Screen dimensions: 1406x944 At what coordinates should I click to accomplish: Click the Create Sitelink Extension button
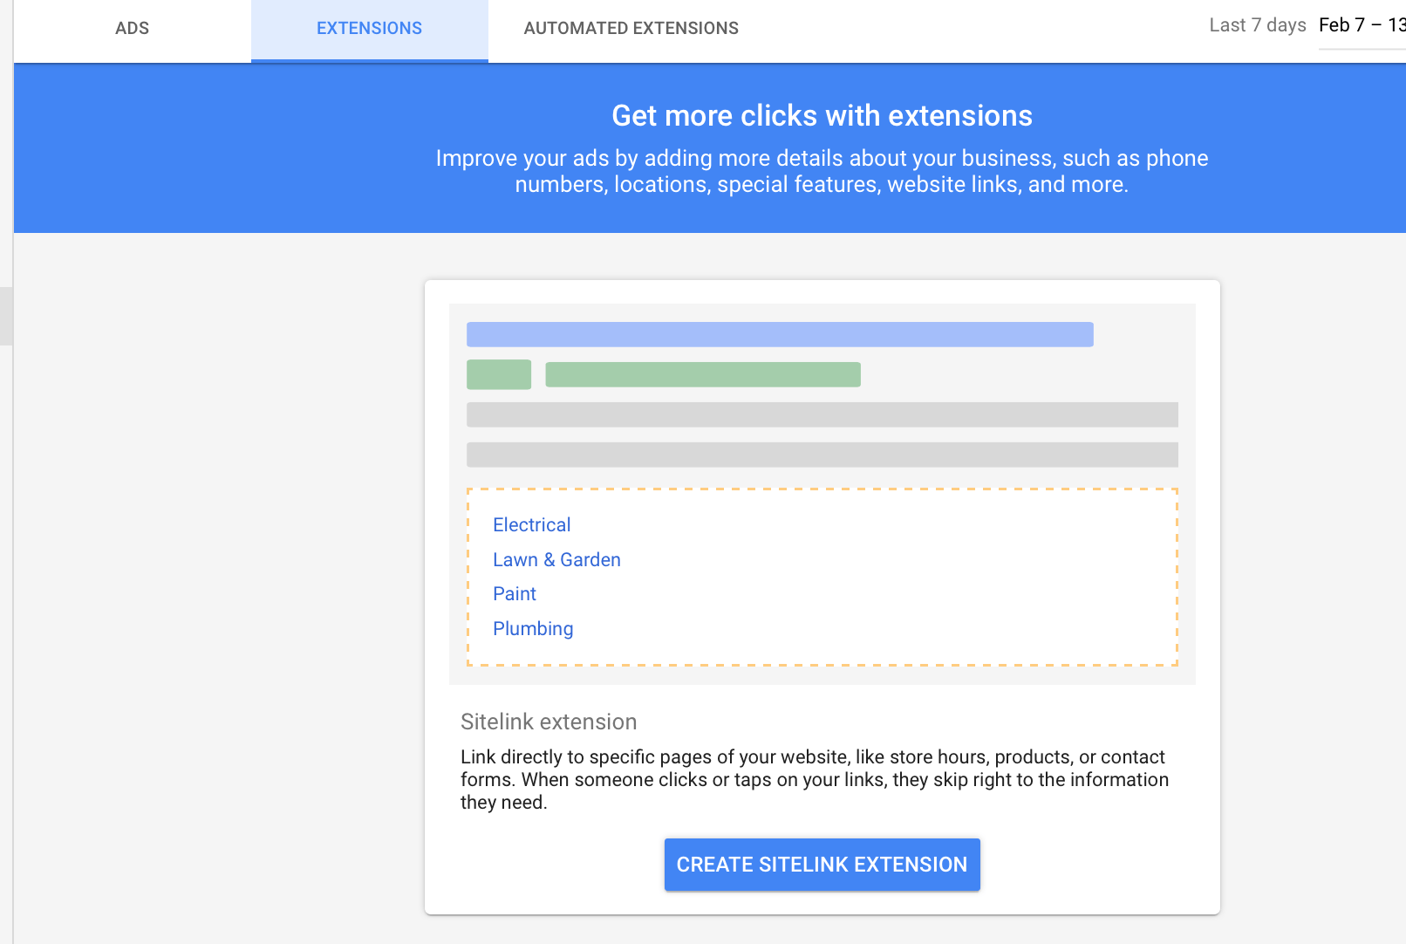(x=822, y=865)
